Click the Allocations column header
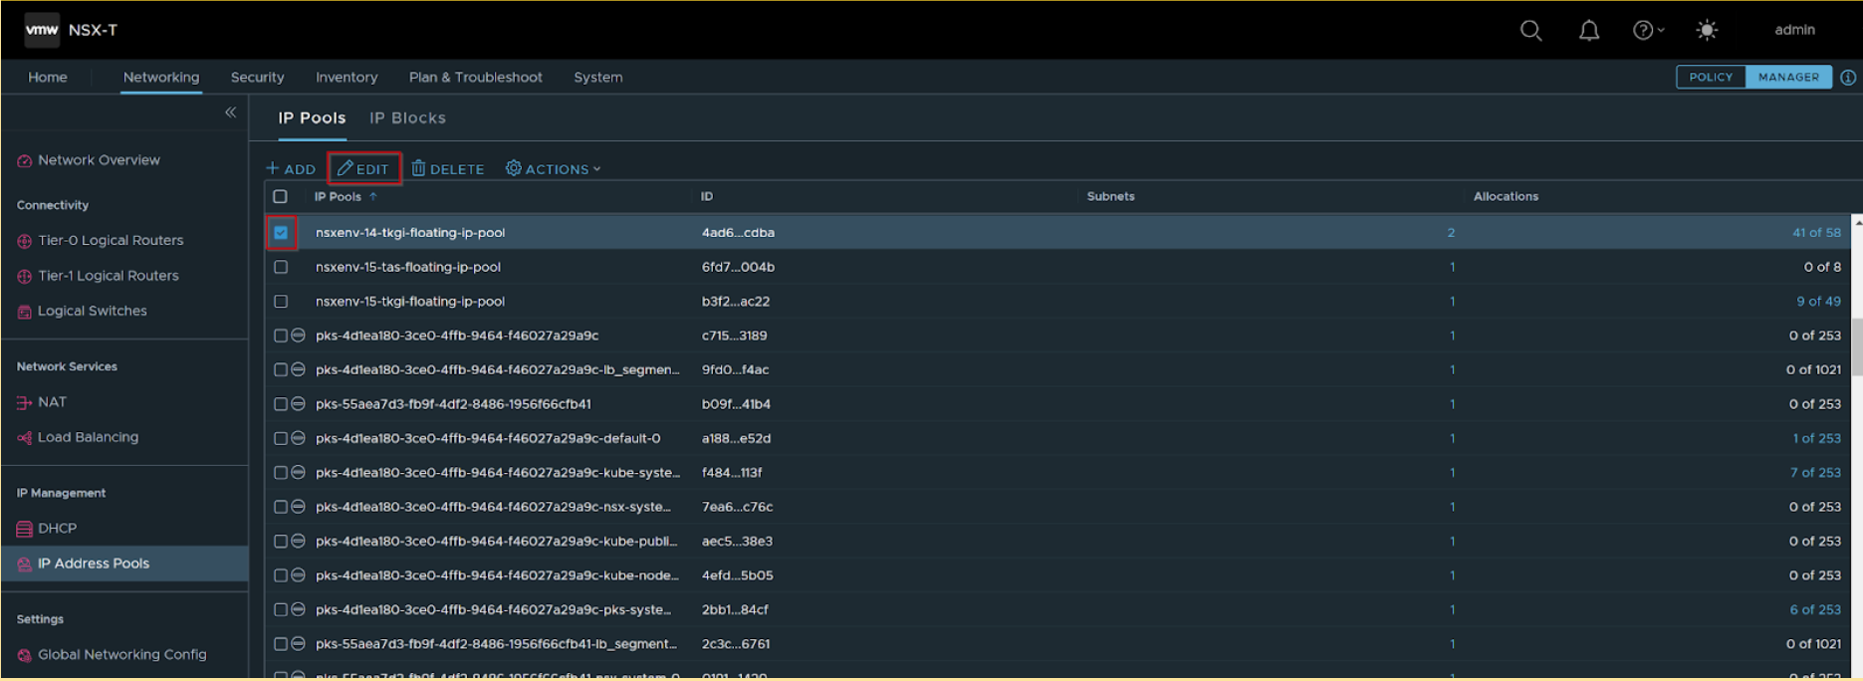Screen dimensions: 1863x681 point(1506,197)
